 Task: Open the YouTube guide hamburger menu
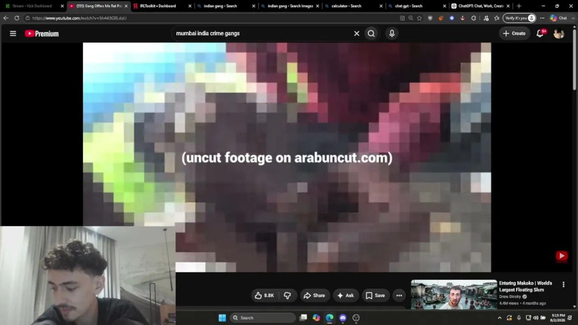coord(13,33)
